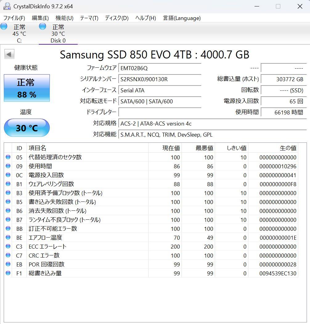
Task: Select the C: drive status indicator icon
Action: point(4,27)
